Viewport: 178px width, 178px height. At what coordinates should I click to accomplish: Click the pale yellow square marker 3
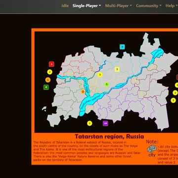pyautogui.click(x=117, y=69)
